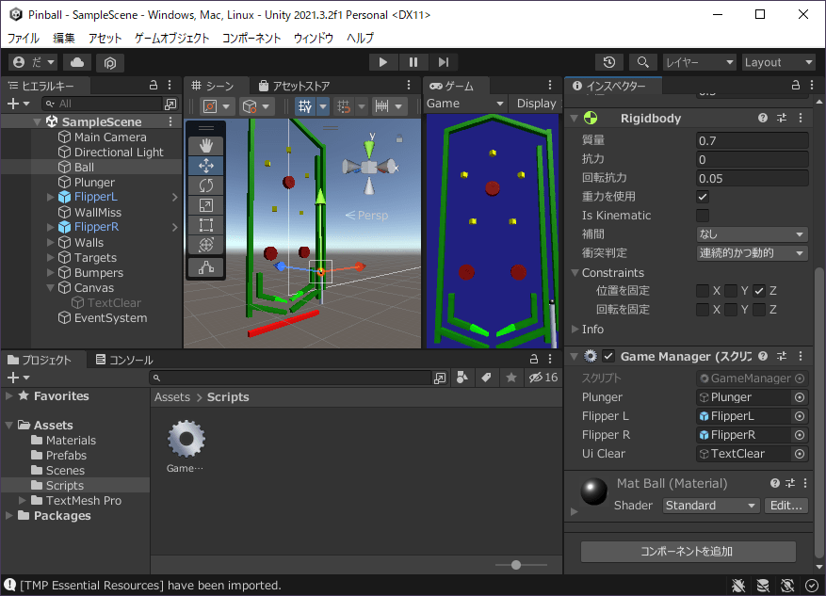Disable the Game Manager script checkbox
This screenshot has width=826, height=596.
coord(608,357)
